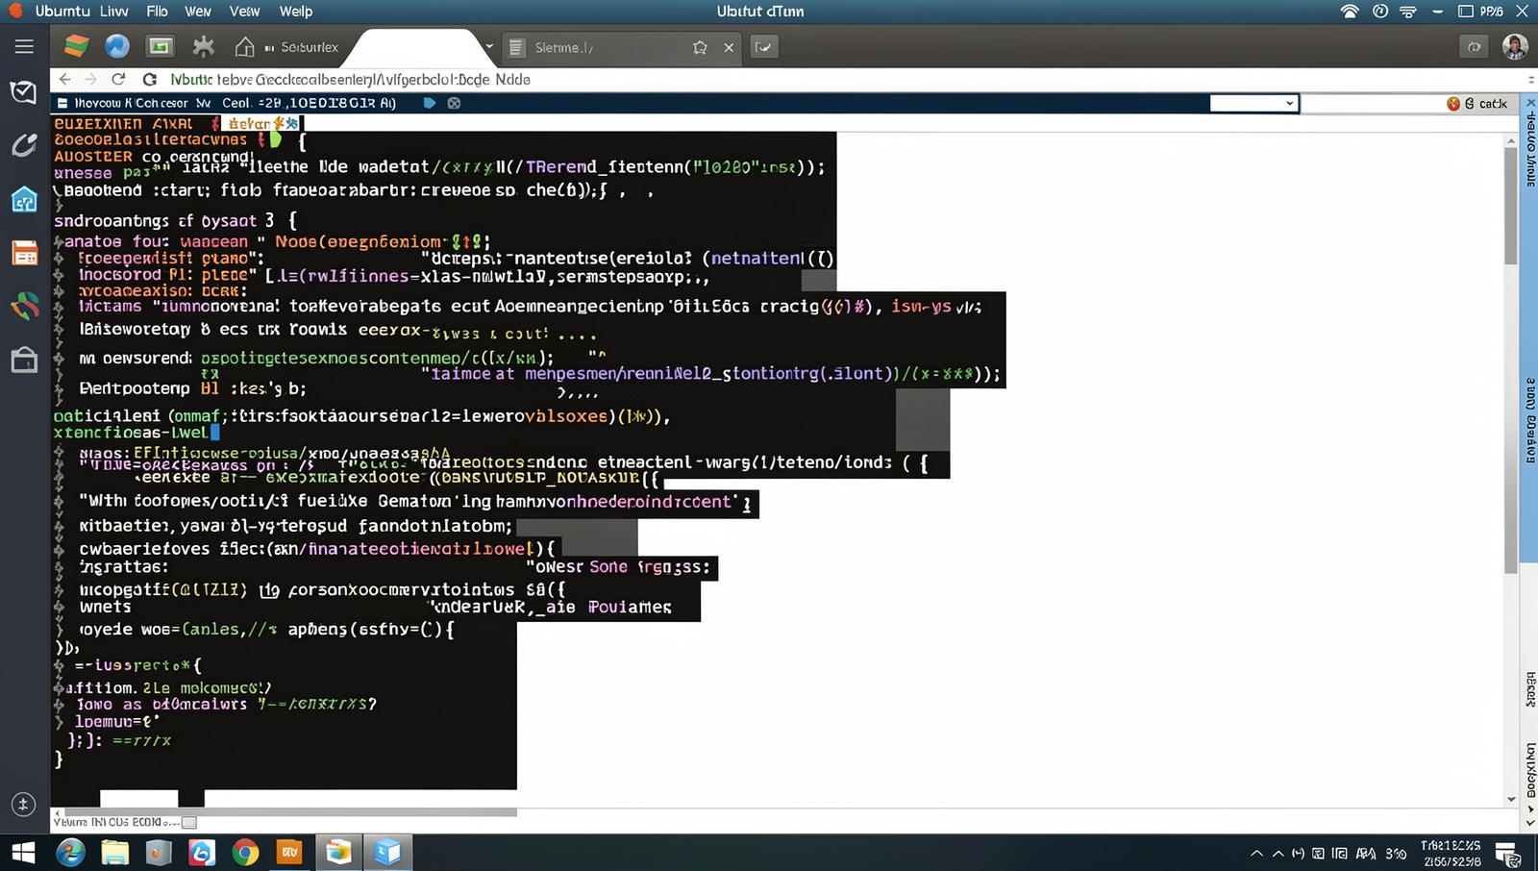Open Internet Explorer in taskbar
The width and height of the screenshot is (1538, 871).
[70, 853]
